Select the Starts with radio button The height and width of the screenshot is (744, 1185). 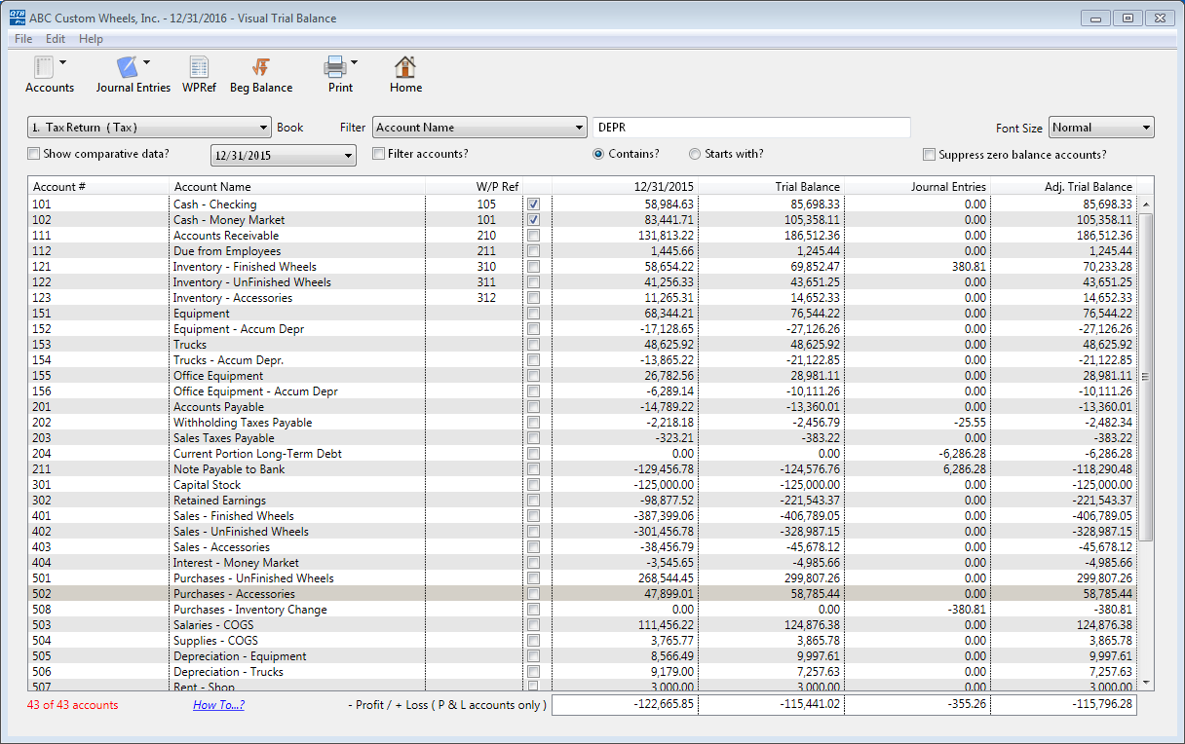click(x=695, y=154)
